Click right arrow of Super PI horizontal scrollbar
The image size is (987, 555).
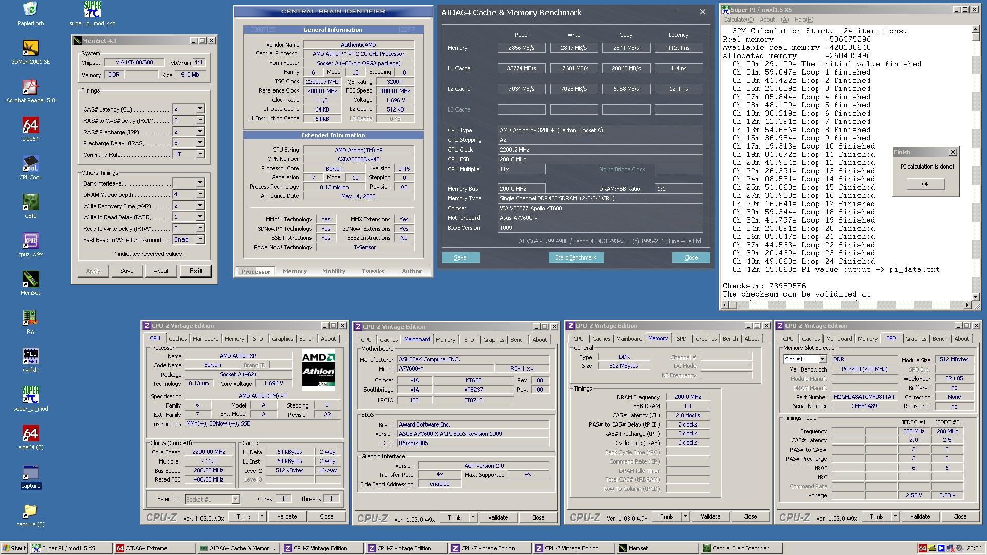pos(967,305)
